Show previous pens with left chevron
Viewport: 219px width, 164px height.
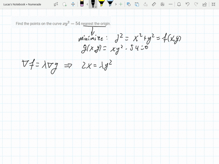coord(87,4)
